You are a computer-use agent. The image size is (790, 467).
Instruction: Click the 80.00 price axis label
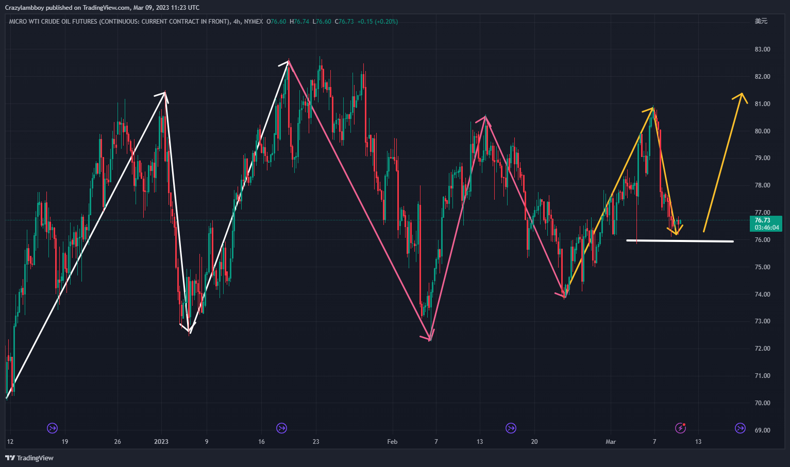[x=762, y=131]
